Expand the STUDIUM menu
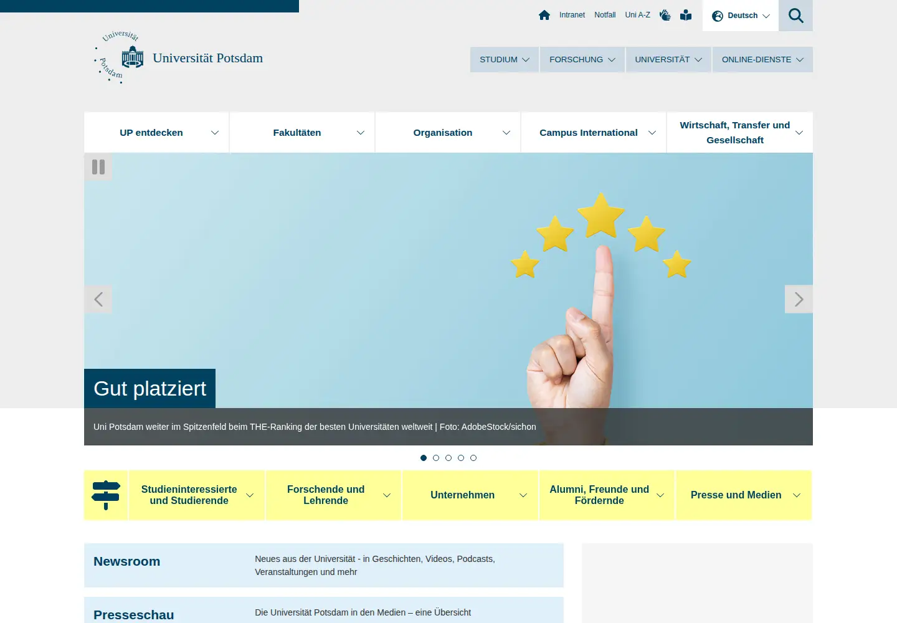This screenshot has width=897, height=623. (505, 60)
